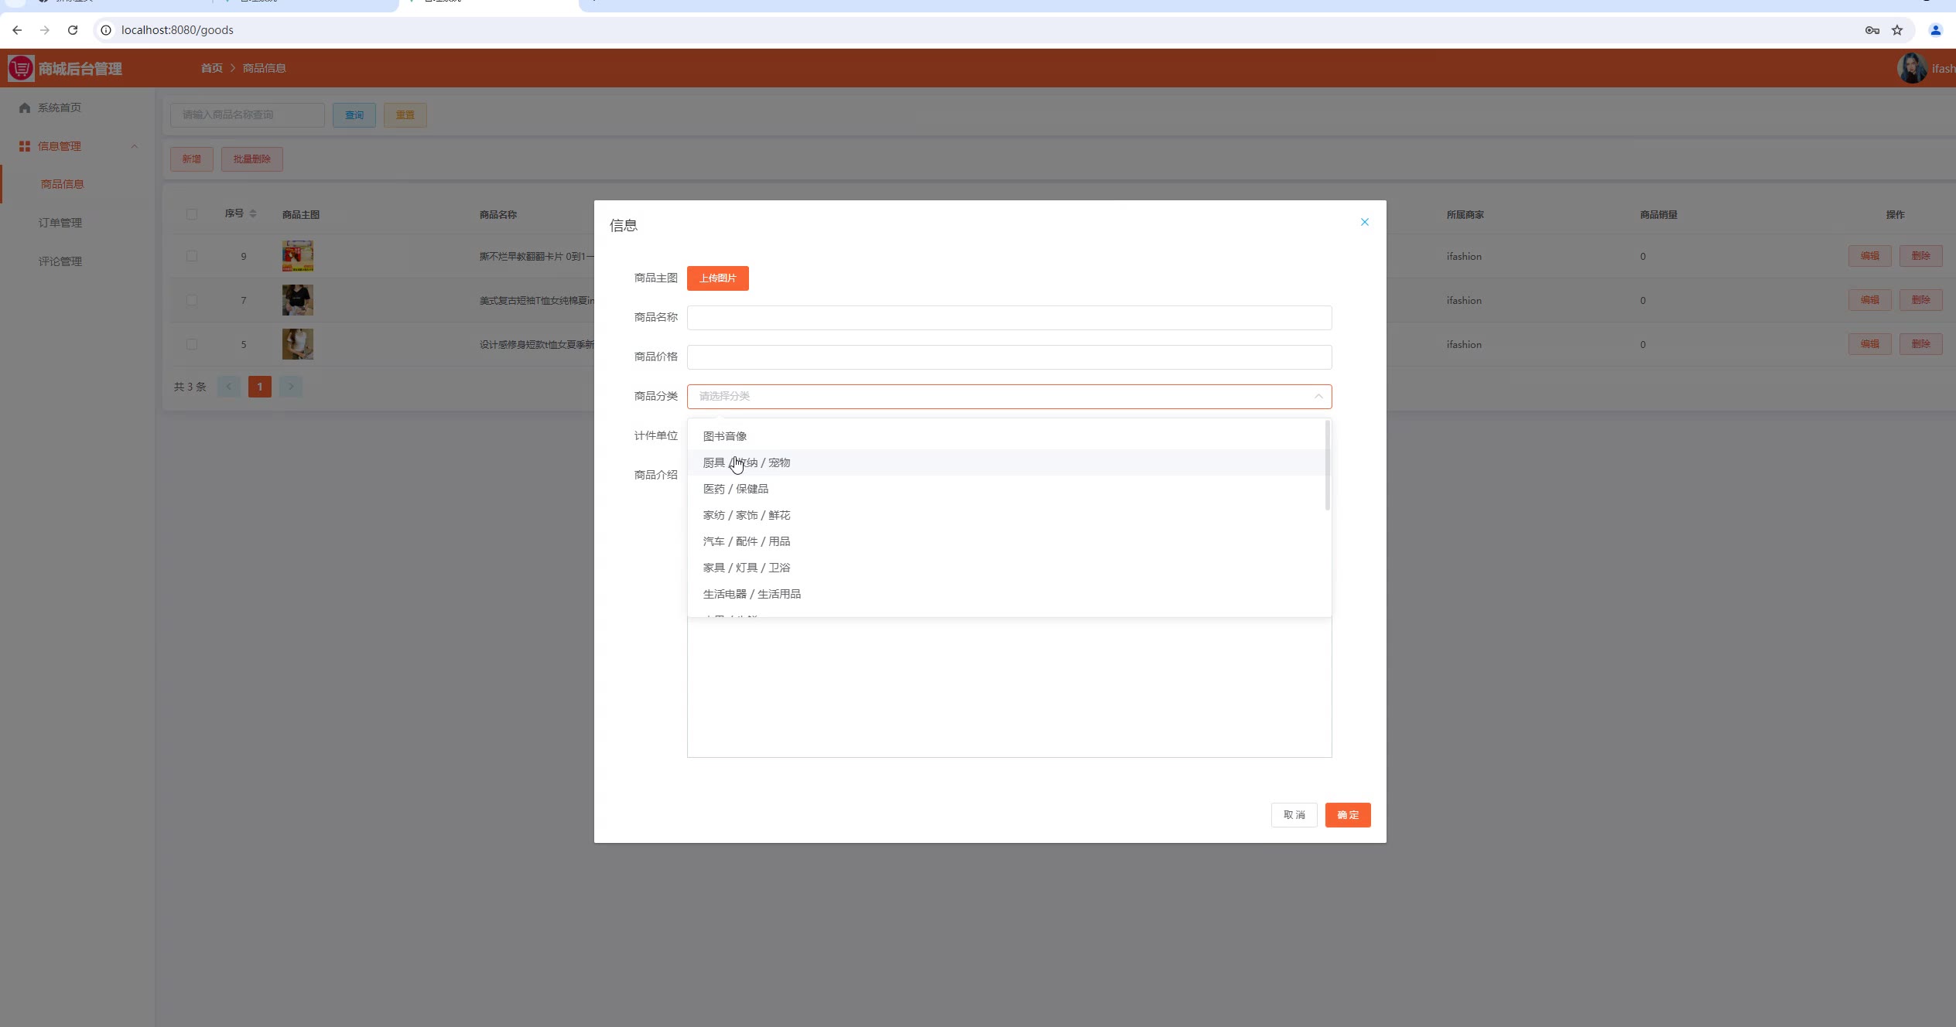Select 医药 / 保健品 category option
Viewport: 1956px width, 1027px height.
735,489
